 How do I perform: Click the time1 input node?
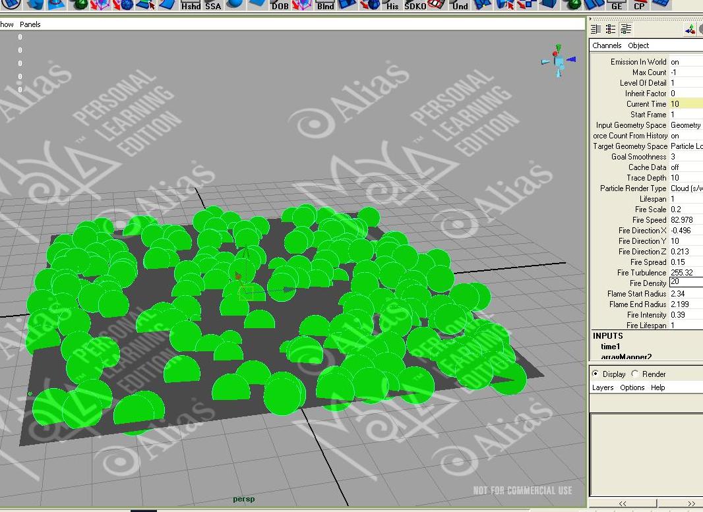(610, 346)
